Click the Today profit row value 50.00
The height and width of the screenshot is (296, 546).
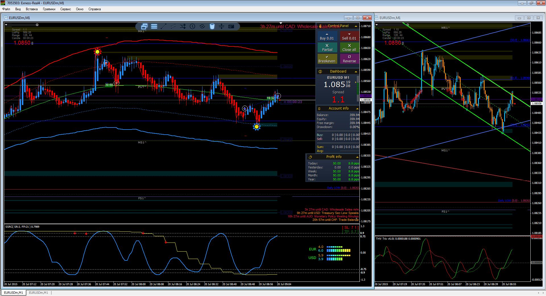click(337, 163)
